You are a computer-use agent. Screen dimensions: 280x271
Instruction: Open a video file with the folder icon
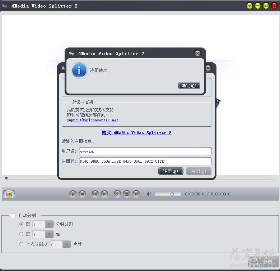click(9, 194)
